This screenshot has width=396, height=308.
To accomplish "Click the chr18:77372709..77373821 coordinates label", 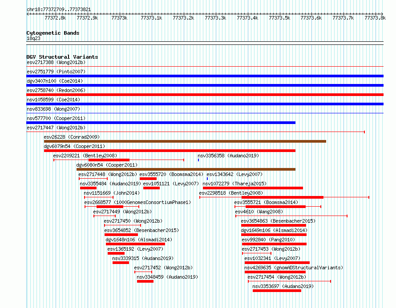I will (x=59, y=9).
